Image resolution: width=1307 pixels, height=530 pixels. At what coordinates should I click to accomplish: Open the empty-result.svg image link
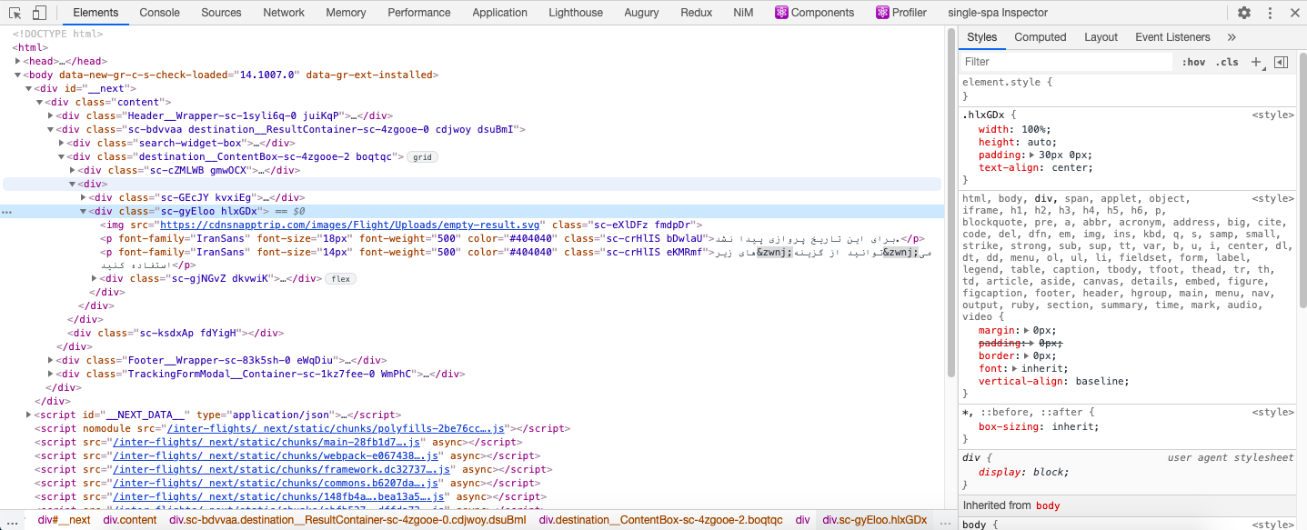351,225
